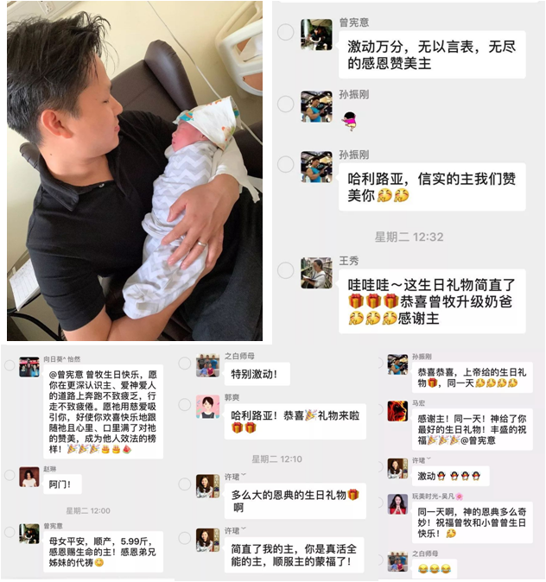Image resolution: width=546 pixels, height=582 pixels.
Task: Click the @曾宪意 mention in 马宏's message
Action: point(478,440)
